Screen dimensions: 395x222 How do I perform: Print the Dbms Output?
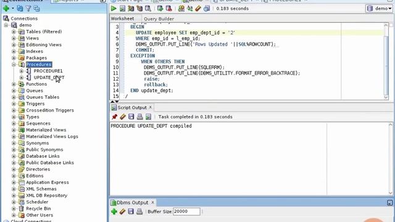coord(139,212)
